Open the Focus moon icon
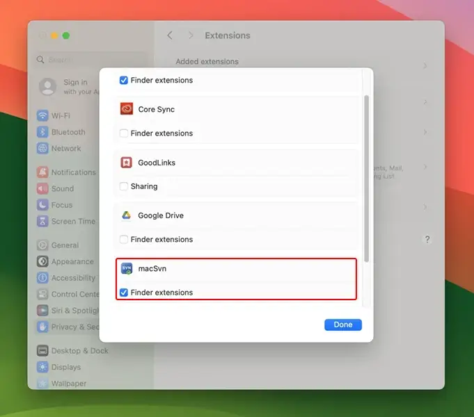Screen dimensions: 474x417 [x=42, y=205]
